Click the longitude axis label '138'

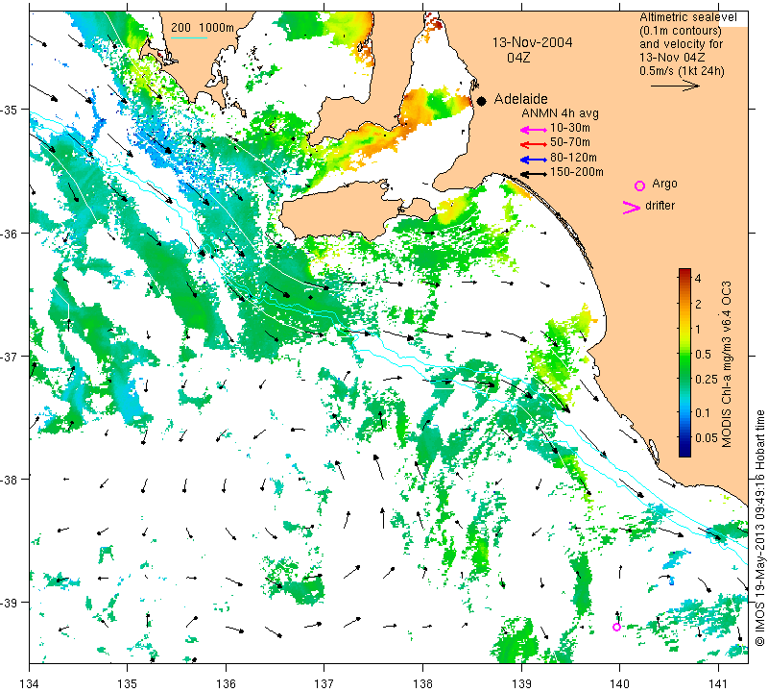point(422,683)
